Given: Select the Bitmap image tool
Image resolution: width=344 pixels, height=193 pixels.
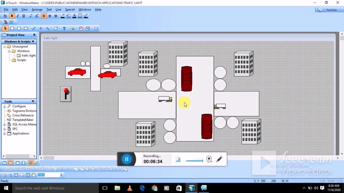Looking at the screenshot, I should (x=73, y=28).
